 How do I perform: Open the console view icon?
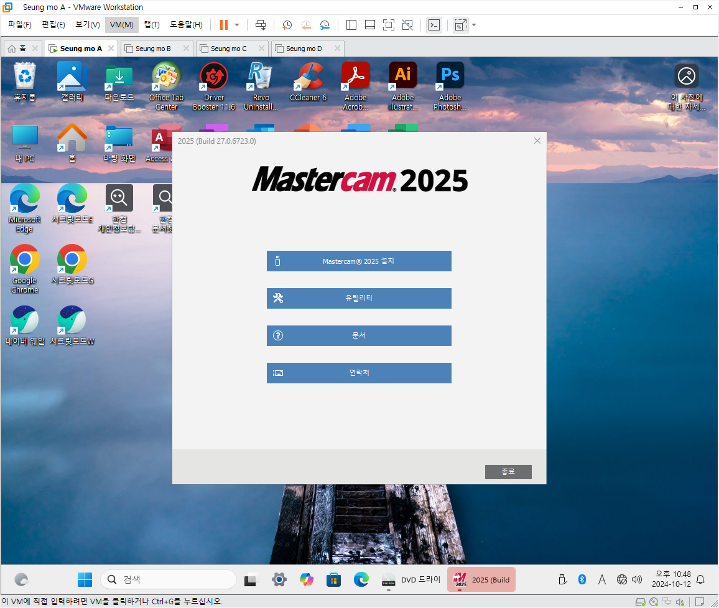pyautogui.click(x=434, y=25)
